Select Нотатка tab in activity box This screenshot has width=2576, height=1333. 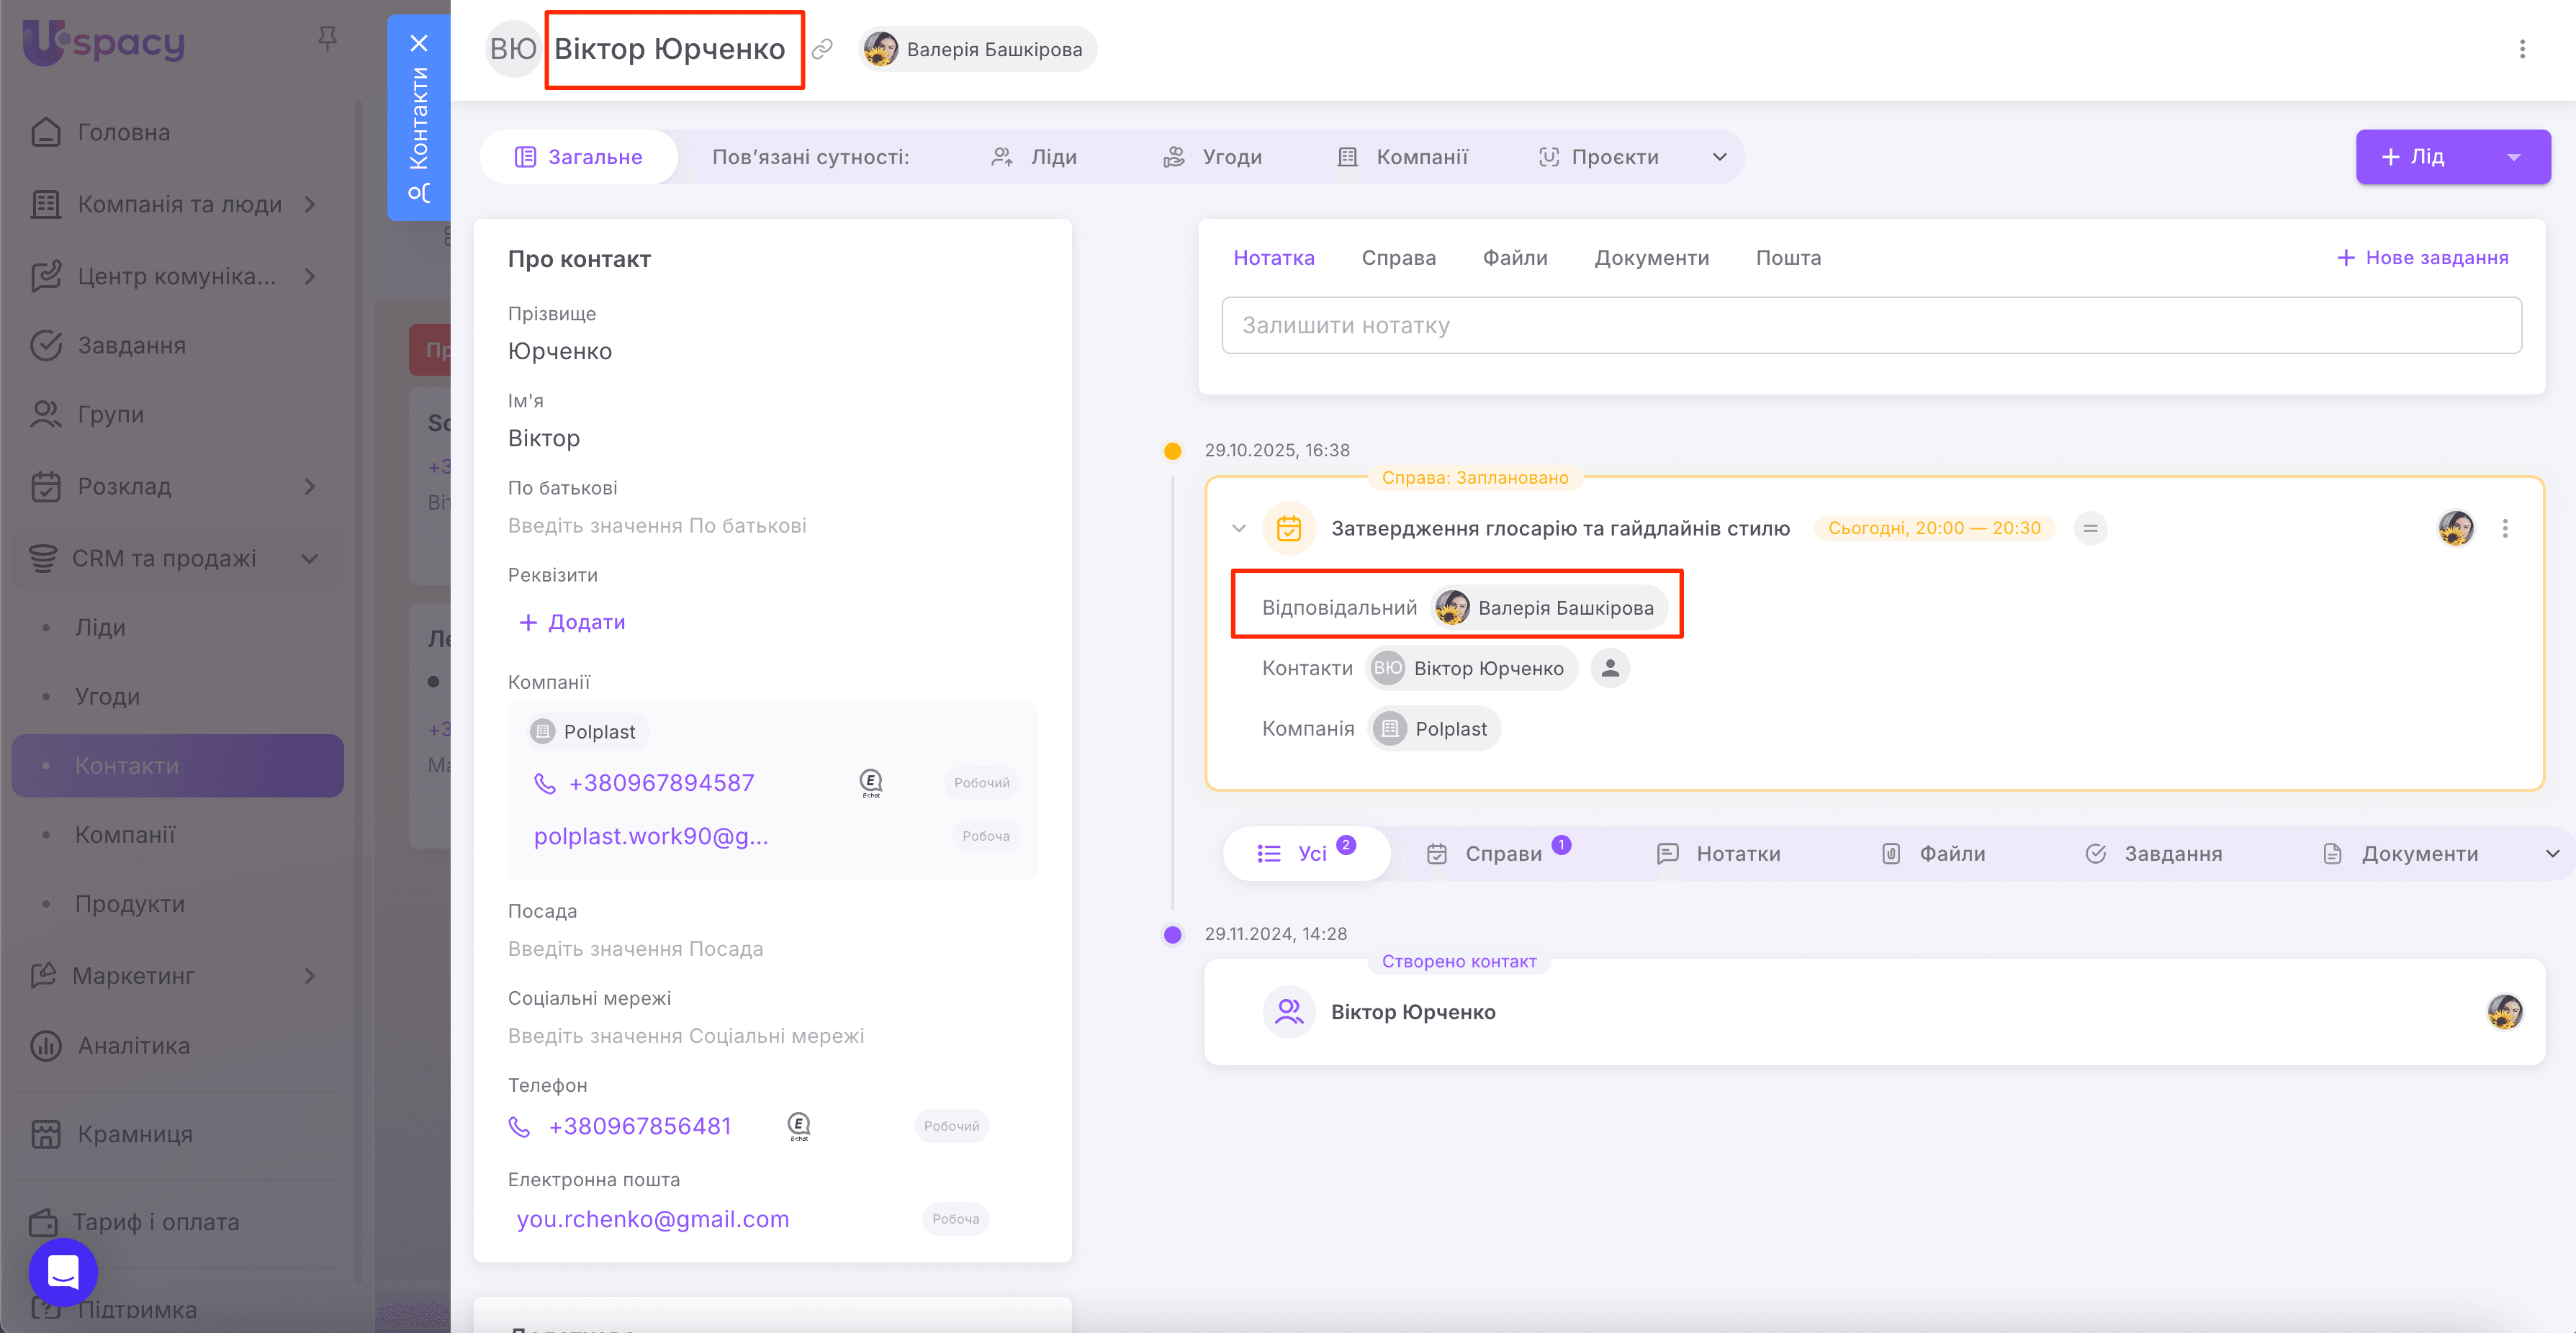click(1273, 258)
